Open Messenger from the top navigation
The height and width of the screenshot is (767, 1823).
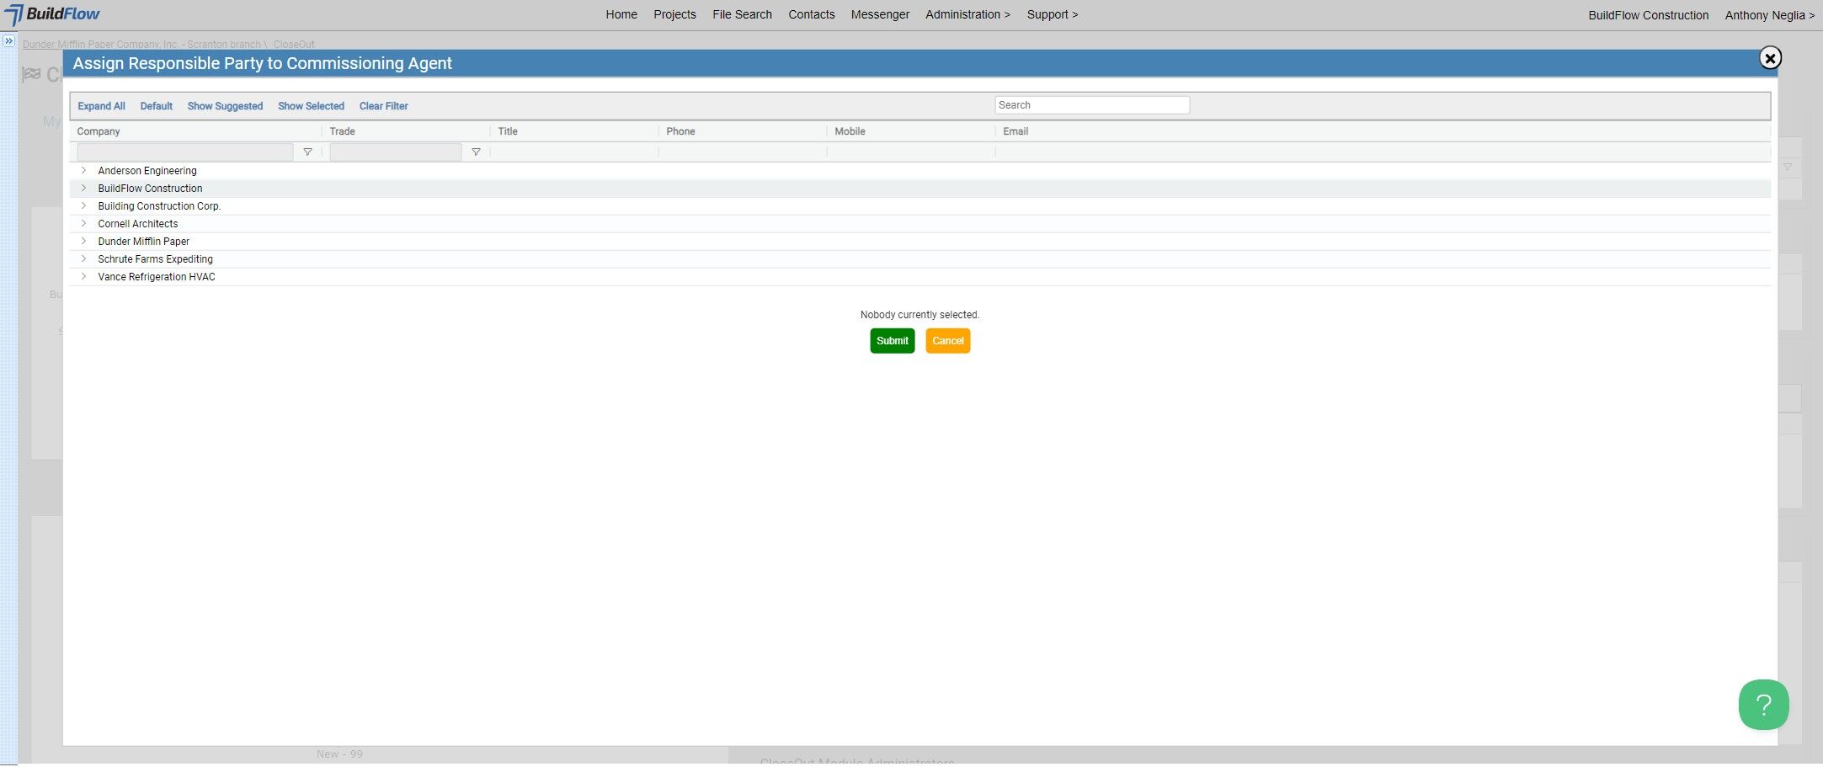(x=880, y=14)
